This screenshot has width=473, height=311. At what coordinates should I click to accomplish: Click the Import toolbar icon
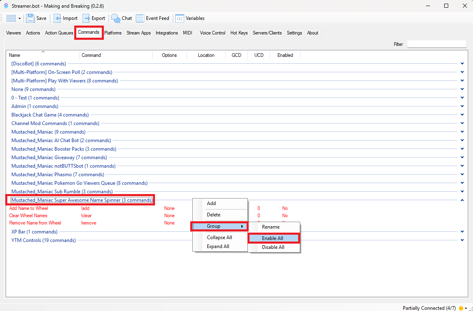(x=58, y=18)
